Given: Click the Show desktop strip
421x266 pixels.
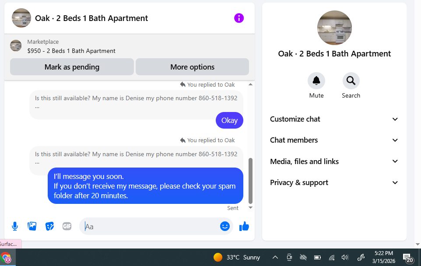Looking at the screenshot, I should point(420,257).
